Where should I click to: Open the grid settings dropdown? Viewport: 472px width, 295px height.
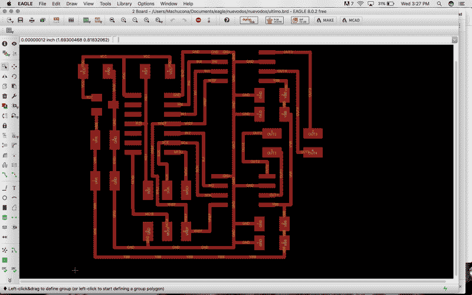[10, 31]
